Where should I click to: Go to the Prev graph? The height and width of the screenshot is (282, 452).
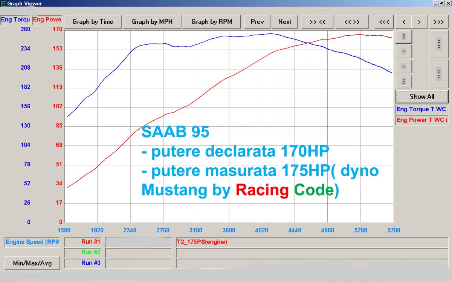(x=257, y=22)
